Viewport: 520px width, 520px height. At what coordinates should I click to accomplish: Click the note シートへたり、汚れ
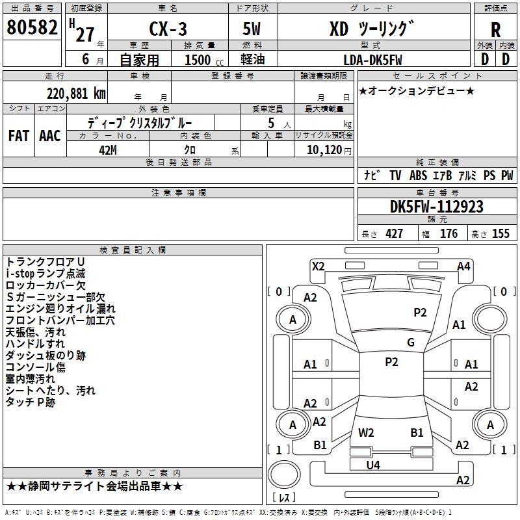(x=51, y=391)
